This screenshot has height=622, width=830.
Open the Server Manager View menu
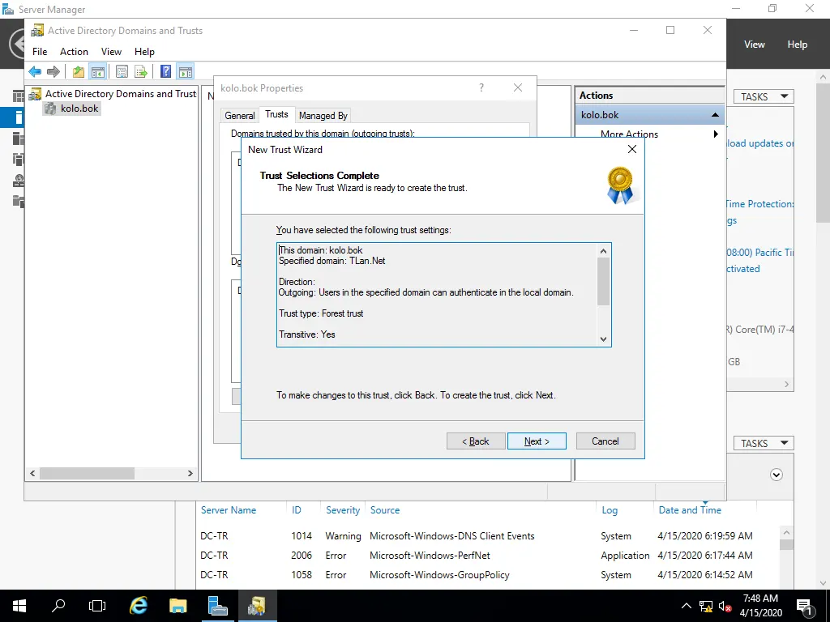click(755, 45)
